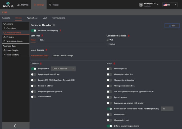Viewport: 182px width, 129px height.
Task: Check the Native connection method checkbox
Action: 108,44
